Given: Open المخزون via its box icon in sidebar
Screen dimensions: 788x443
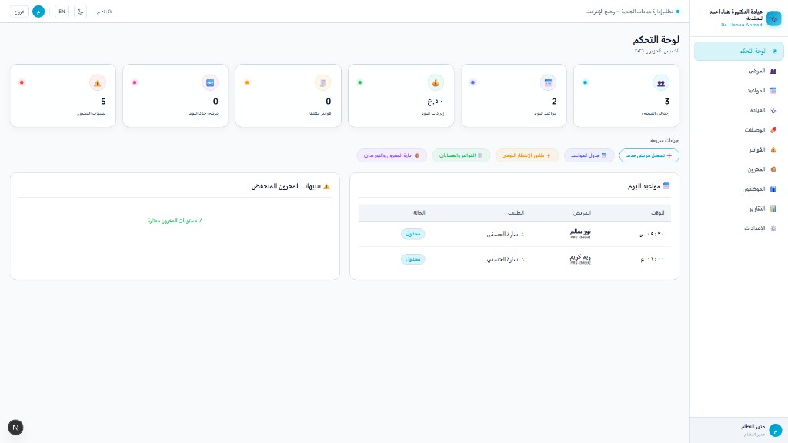Looking at the screenshot, I should (x=773, y=169).
